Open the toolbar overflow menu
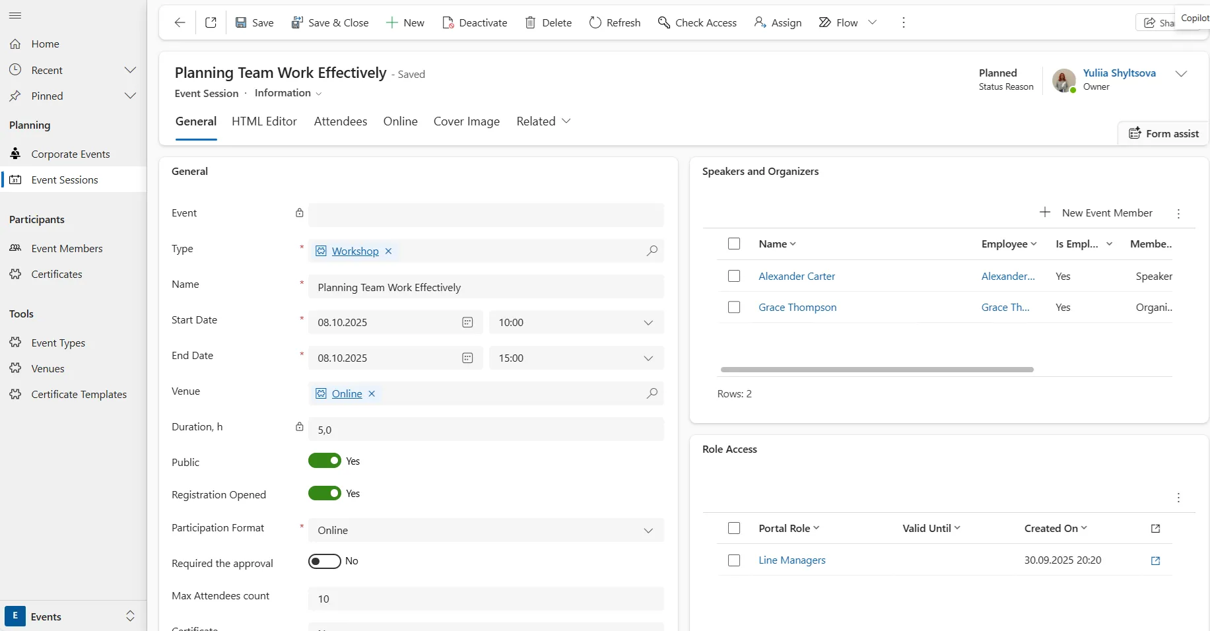The height and width of the screenshot is (631, 1210). coord(903,22)
